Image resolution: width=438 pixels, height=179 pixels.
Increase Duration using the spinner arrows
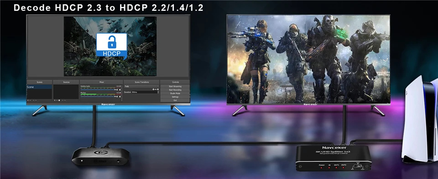pos(158,91)
